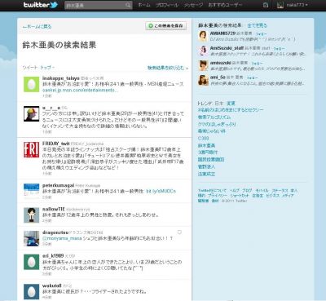This screenshot has height=301, width=326.
Task: Go to the ホーム tab in the header
Action: tap(144, 5)
